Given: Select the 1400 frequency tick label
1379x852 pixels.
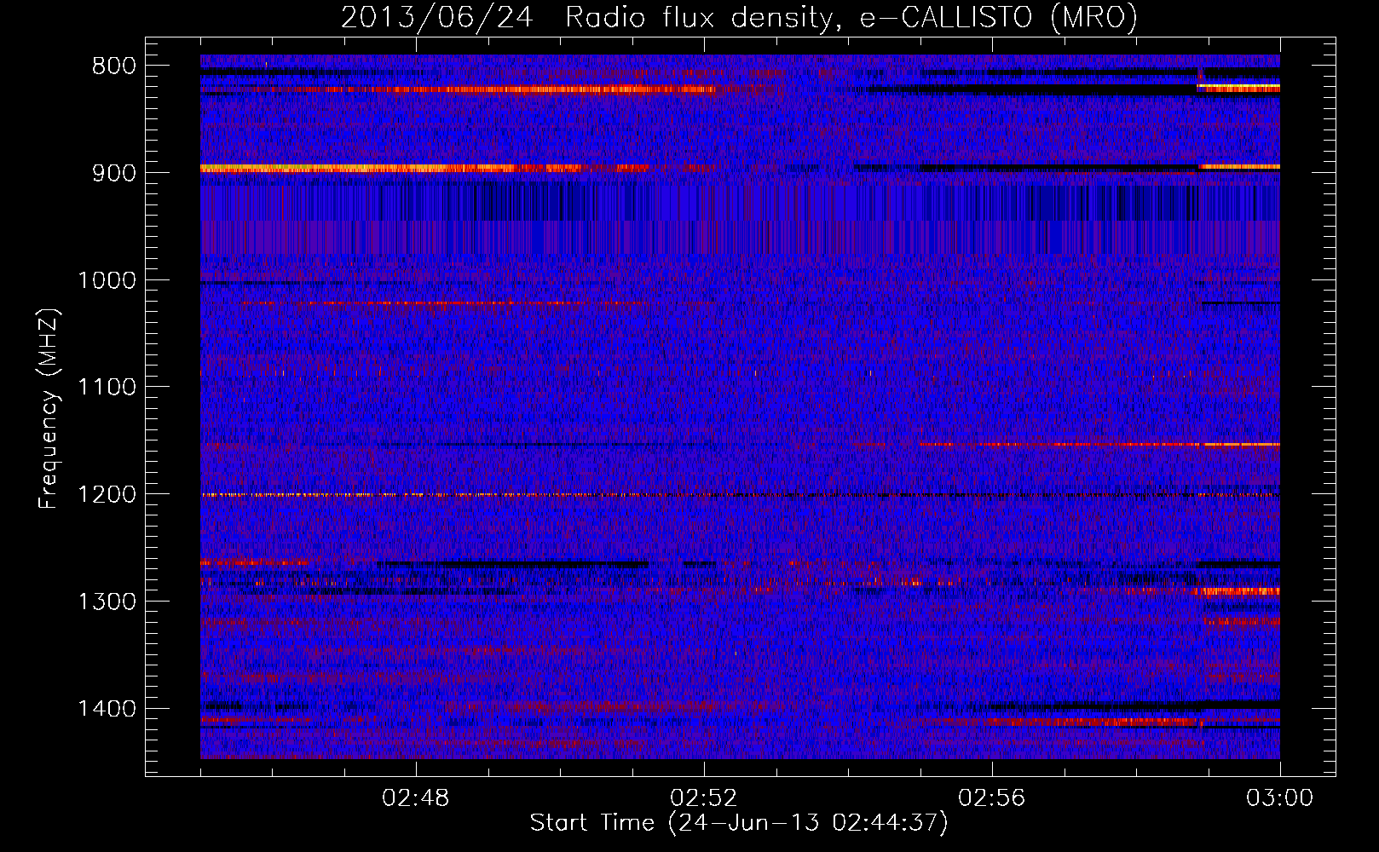Looking at the screenshot, I should coord(107,709).
